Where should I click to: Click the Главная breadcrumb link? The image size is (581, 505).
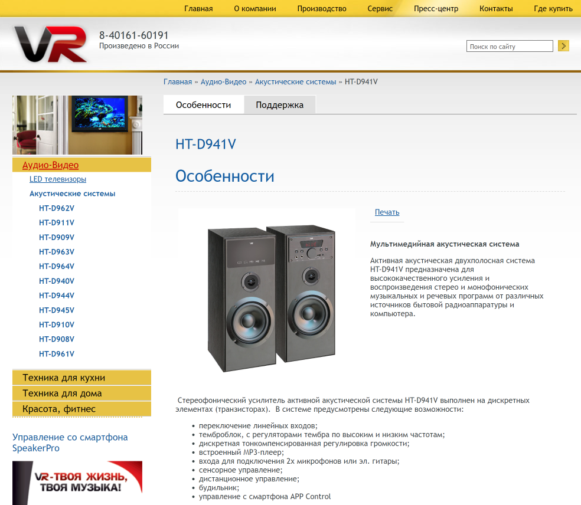tap(178, 82)
